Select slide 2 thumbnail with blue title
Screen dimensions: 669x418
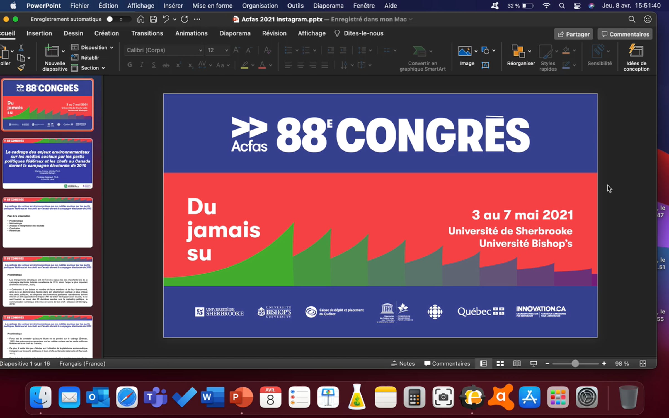[47, 164]
